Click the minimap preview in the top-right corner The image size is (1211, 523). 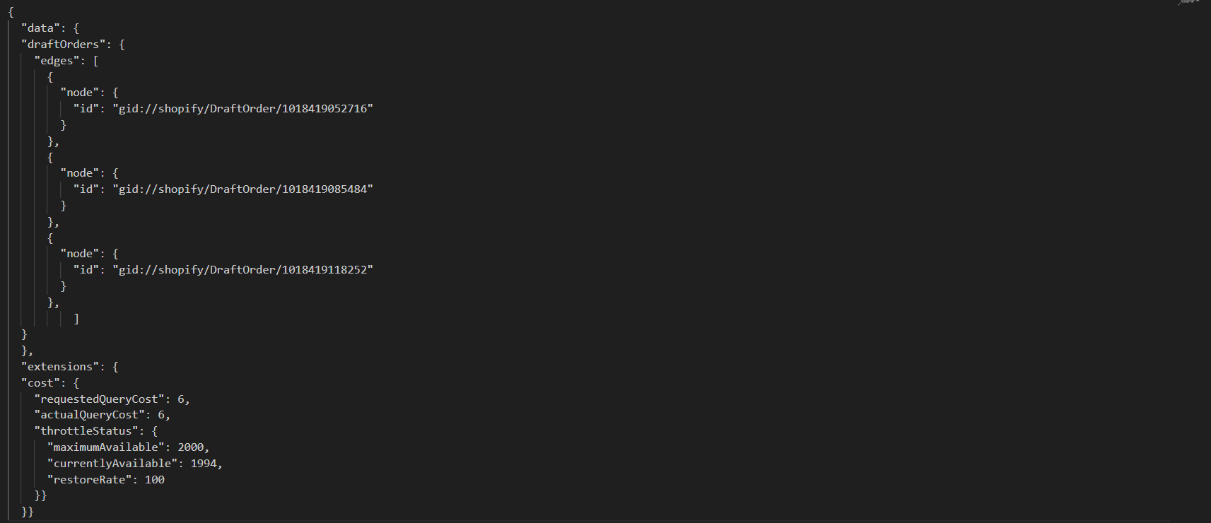[1189, 4]
